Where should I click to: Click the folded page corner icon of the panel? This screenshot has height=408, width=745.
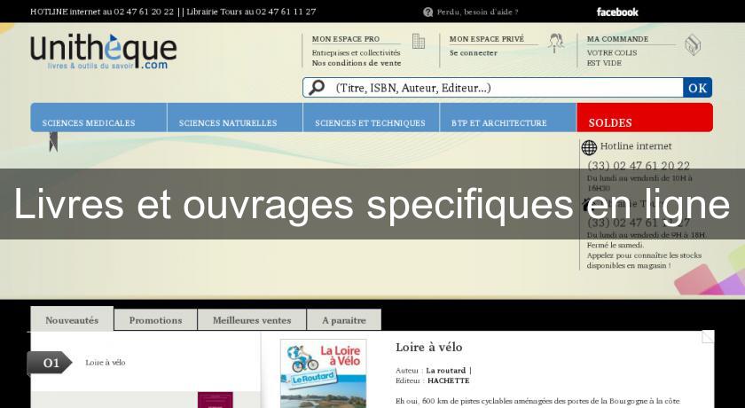[708, 336]
